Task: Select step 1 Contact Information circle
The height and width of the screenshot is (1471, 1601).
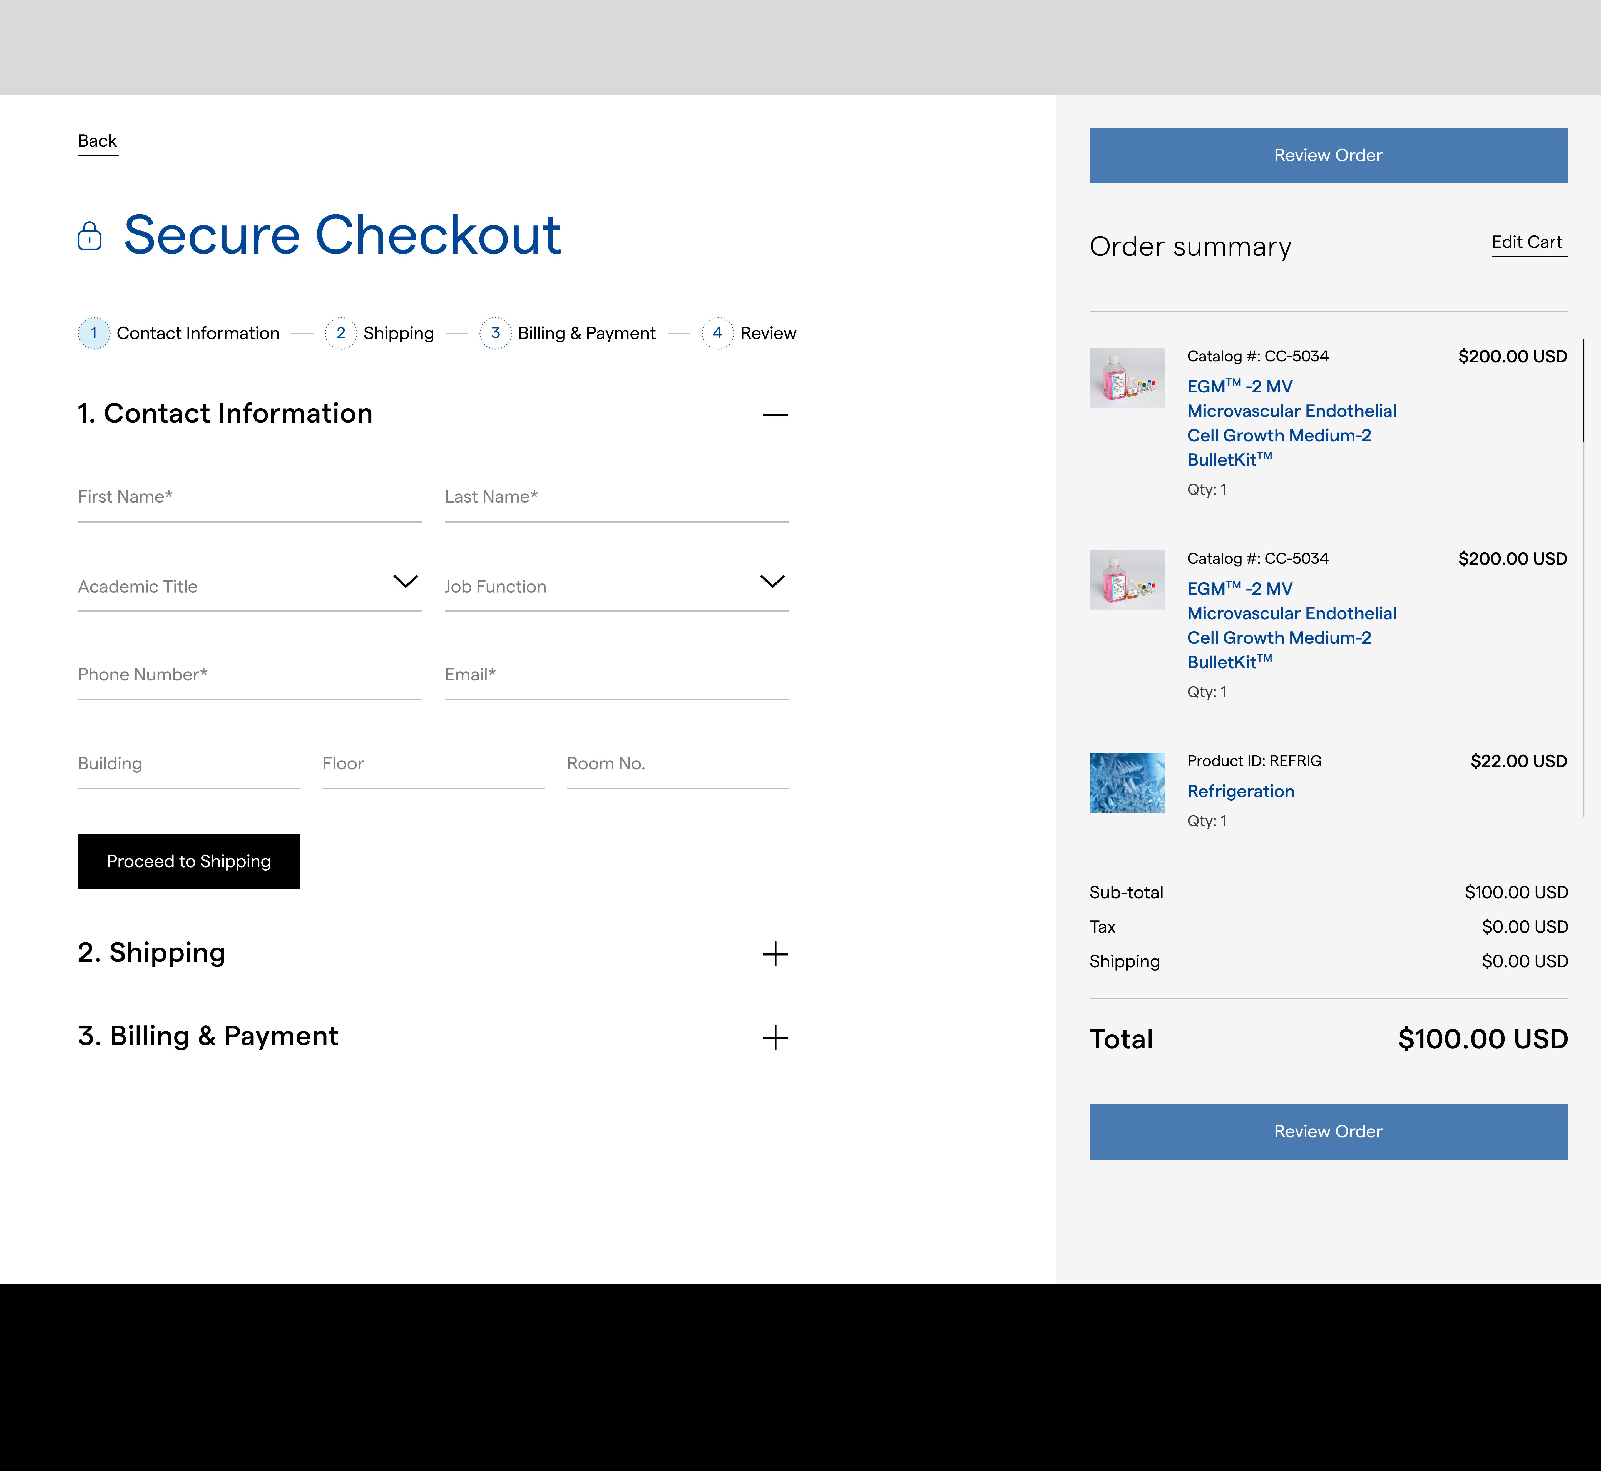Action: (x=94, y=333)
